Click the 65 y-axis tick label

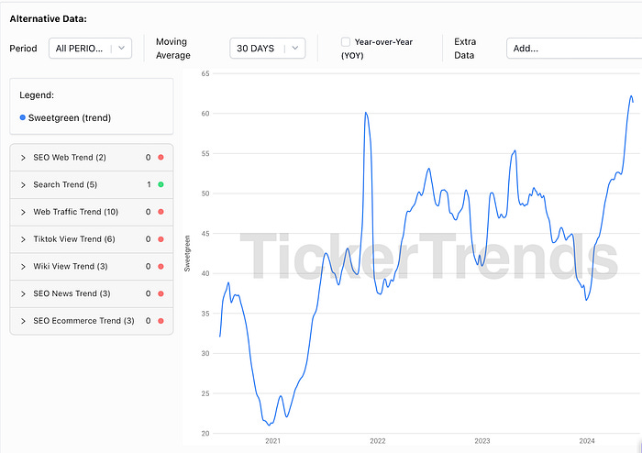coord(205,73)
